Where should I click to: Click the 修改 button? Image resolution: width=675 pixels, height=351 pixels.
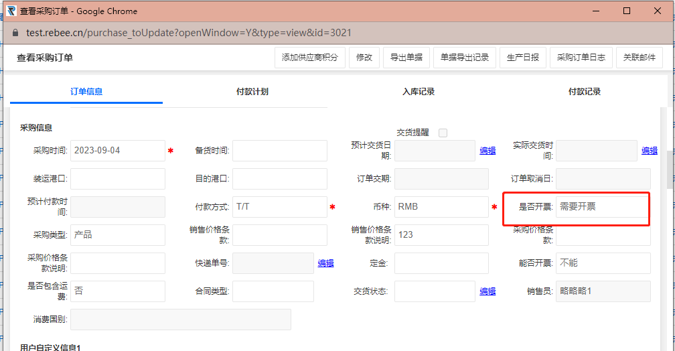[x=364, y=58]
